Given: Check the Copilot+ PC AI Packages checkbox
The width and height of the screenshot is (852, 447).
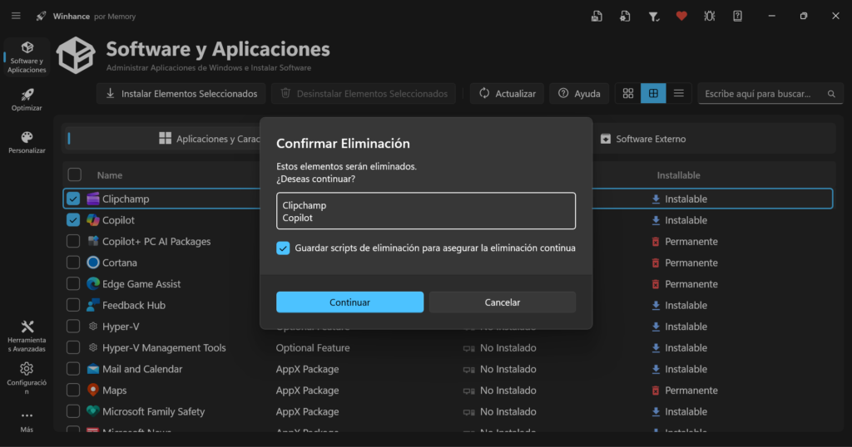Looking at the screenshot, I should 73,241.
